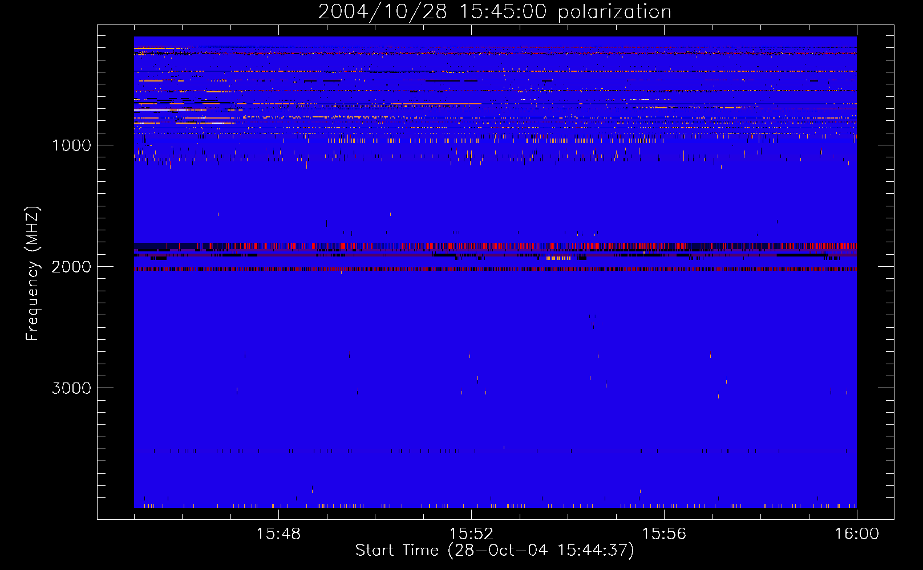The width and height of the screenshot is (923, 570).
Task: Click the 'Frequency (MHZ)' axis label
Action: tap(33, 274)
